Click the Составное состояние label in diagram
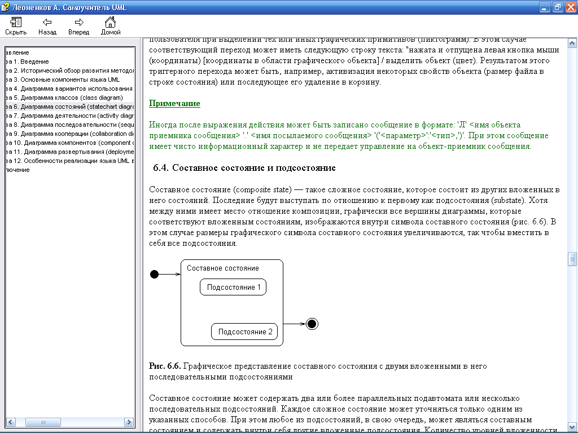578x433 pixels. (x=222, y=268)
